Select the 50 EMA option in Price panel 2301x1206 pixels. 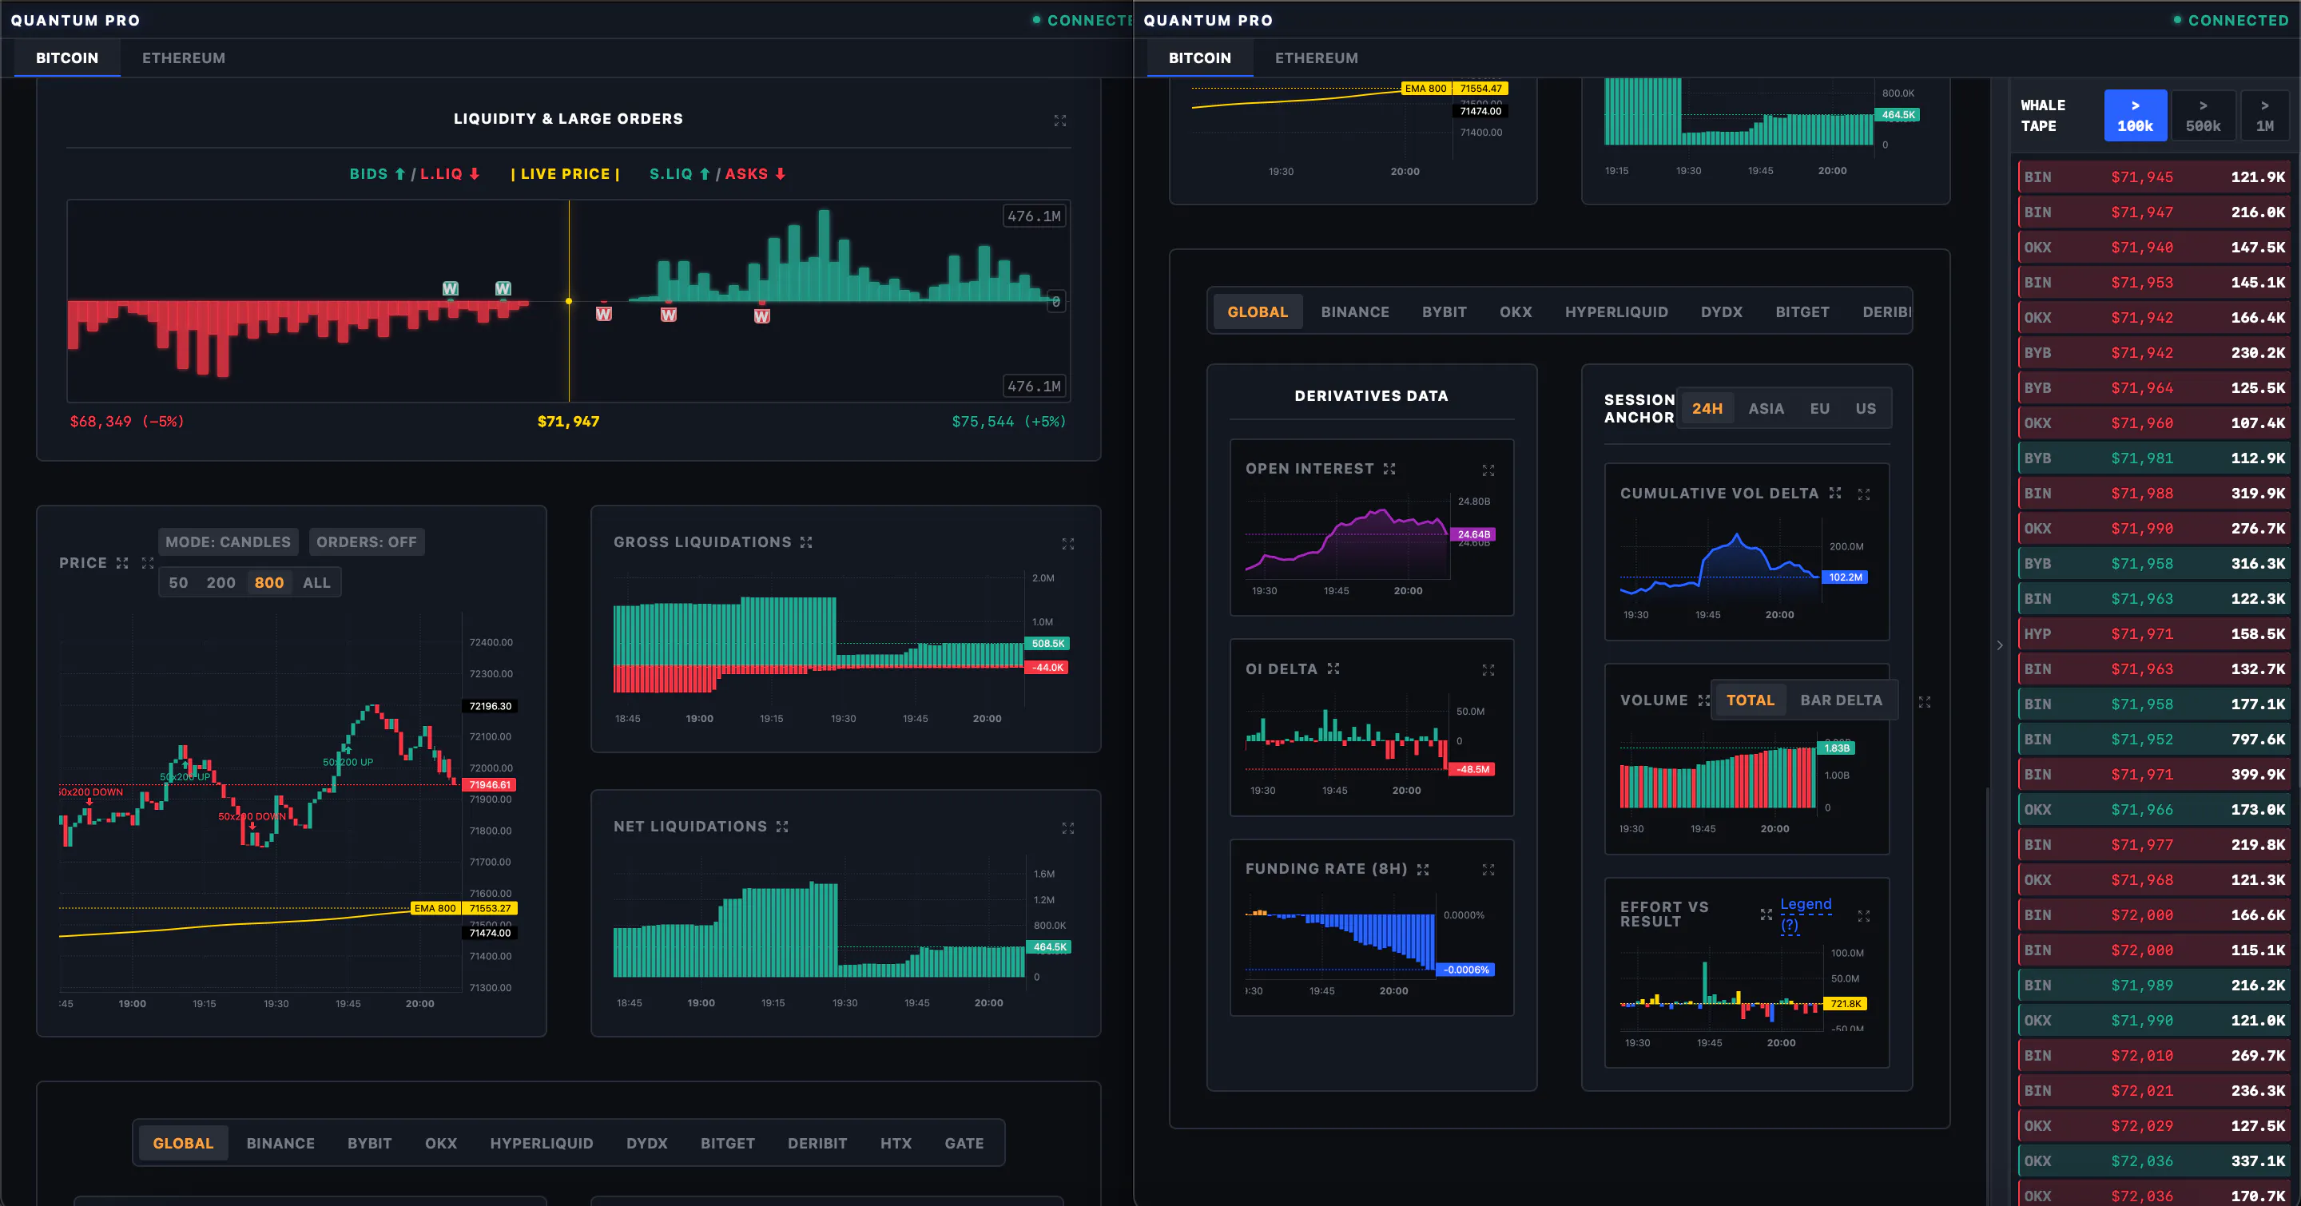(179, 583)
